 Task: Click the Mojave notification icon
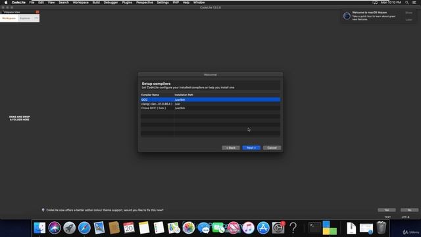click(x=347, y=16)
